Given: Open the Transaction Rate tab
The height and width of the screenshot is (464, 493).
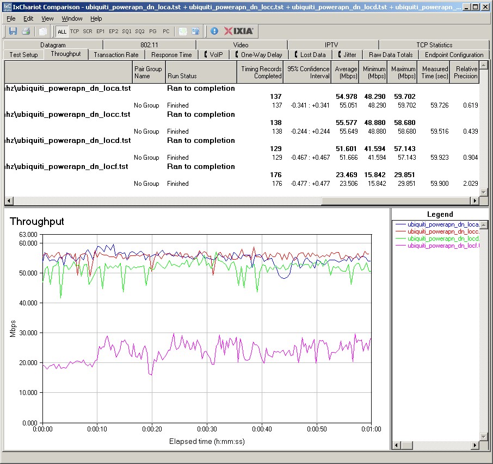Looking at the screenshot, I should [116, 55].
